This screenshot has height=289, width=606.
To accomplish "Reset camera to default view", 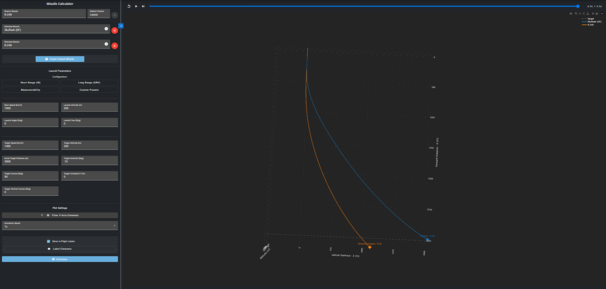I will tap(593, 13).
